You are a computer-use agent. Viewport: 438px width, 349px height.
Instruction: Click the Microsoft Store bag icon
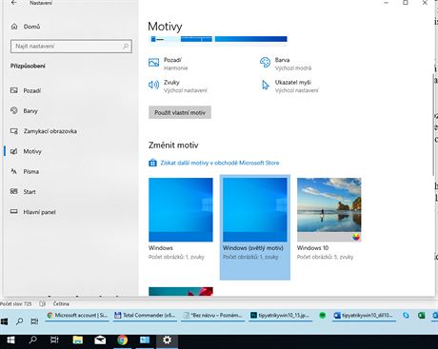[x=152, y=163]
